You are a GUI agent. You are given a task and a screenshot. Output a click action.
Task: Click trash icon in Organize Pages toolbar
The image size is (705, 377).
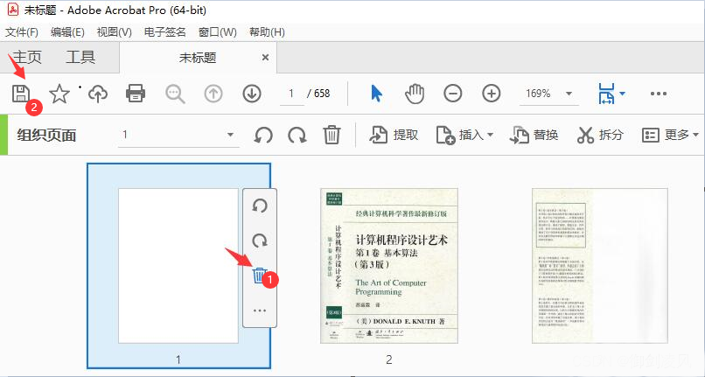click(332, 135)
